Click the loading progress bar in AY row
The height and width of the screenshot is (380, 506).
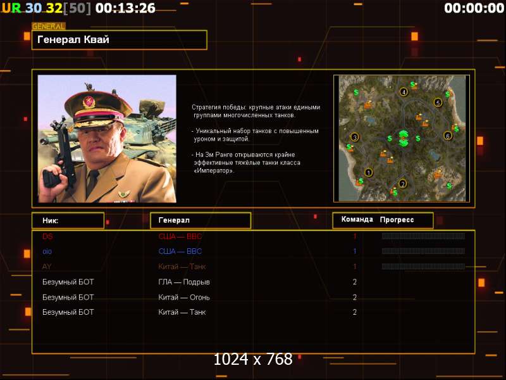423,267
